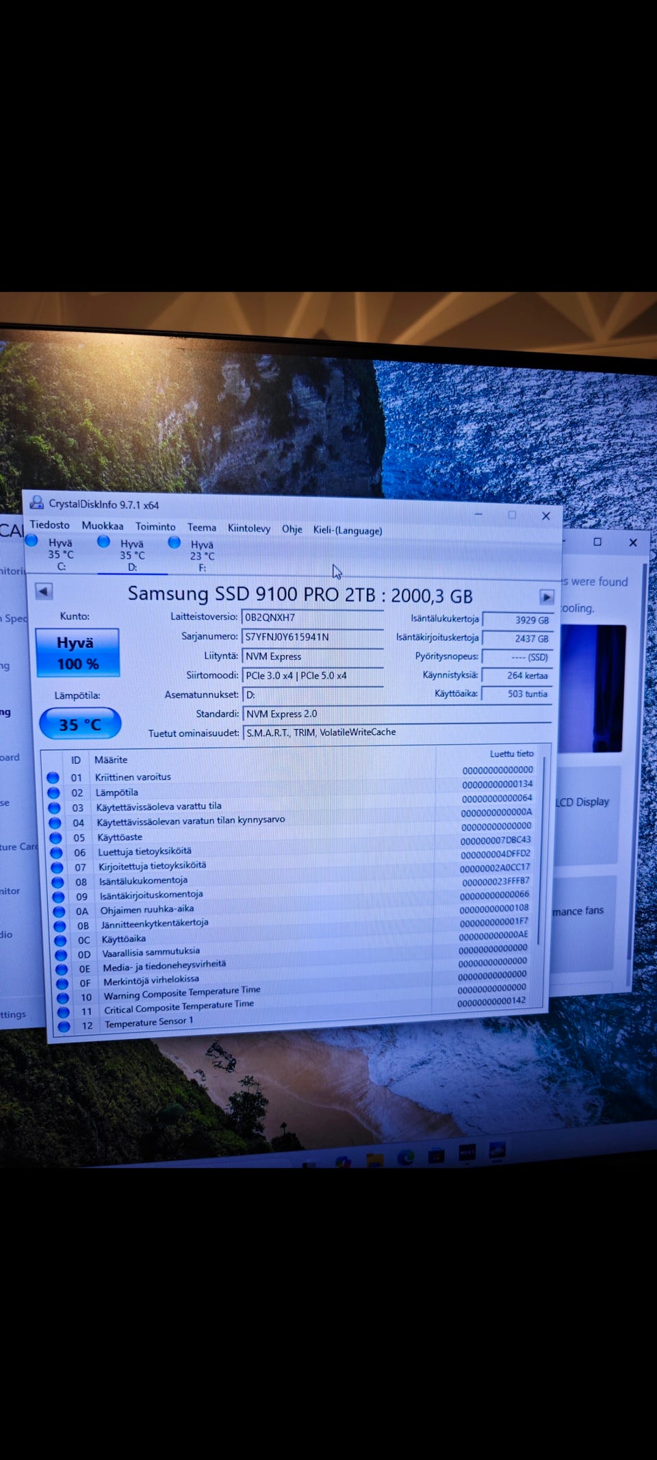The image size is (657, 1460).
Task: Go to previous disk with left arrow
Action: pos(44,591)
